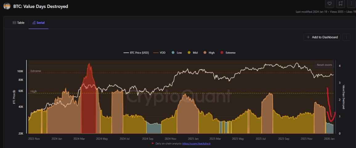Open chart options beside Add to Dashboard
Viewport: 356px width, 148px height.
(346, 37)
